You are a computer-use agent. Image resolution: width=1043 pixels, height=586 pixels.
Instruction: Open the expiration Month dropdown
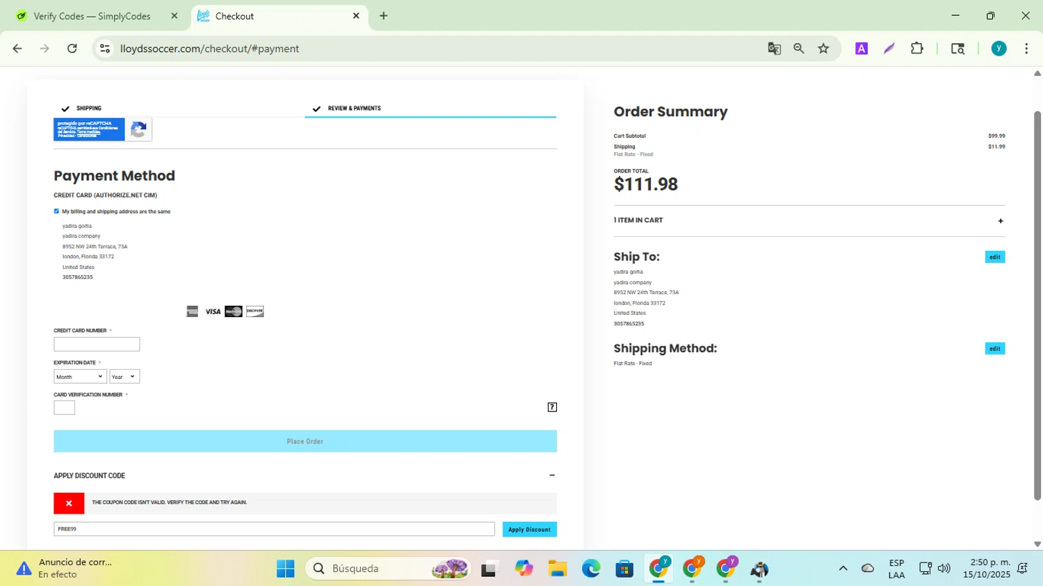80,377
